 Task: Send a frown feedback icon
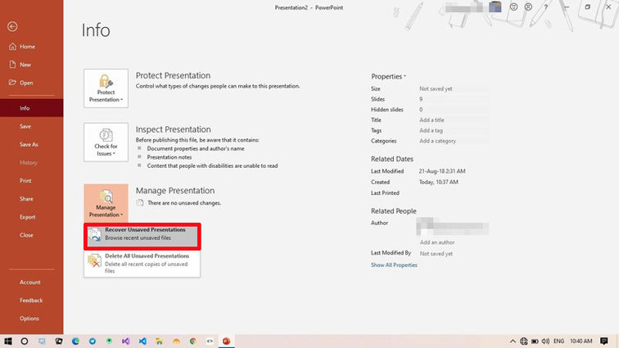point(528,7)
